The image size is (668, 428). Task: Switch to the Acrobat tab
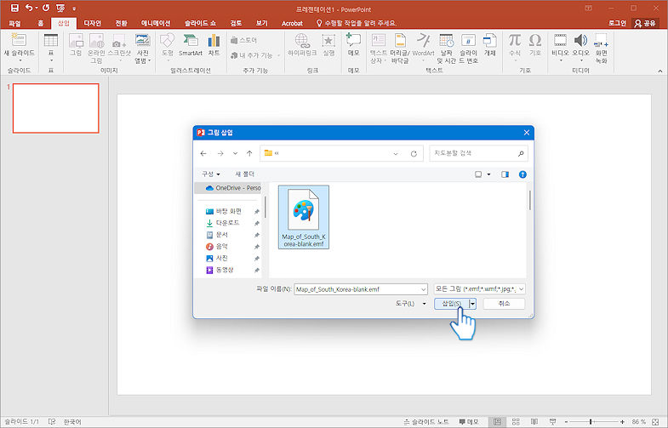pyautogui.click(x=292, y=24)
